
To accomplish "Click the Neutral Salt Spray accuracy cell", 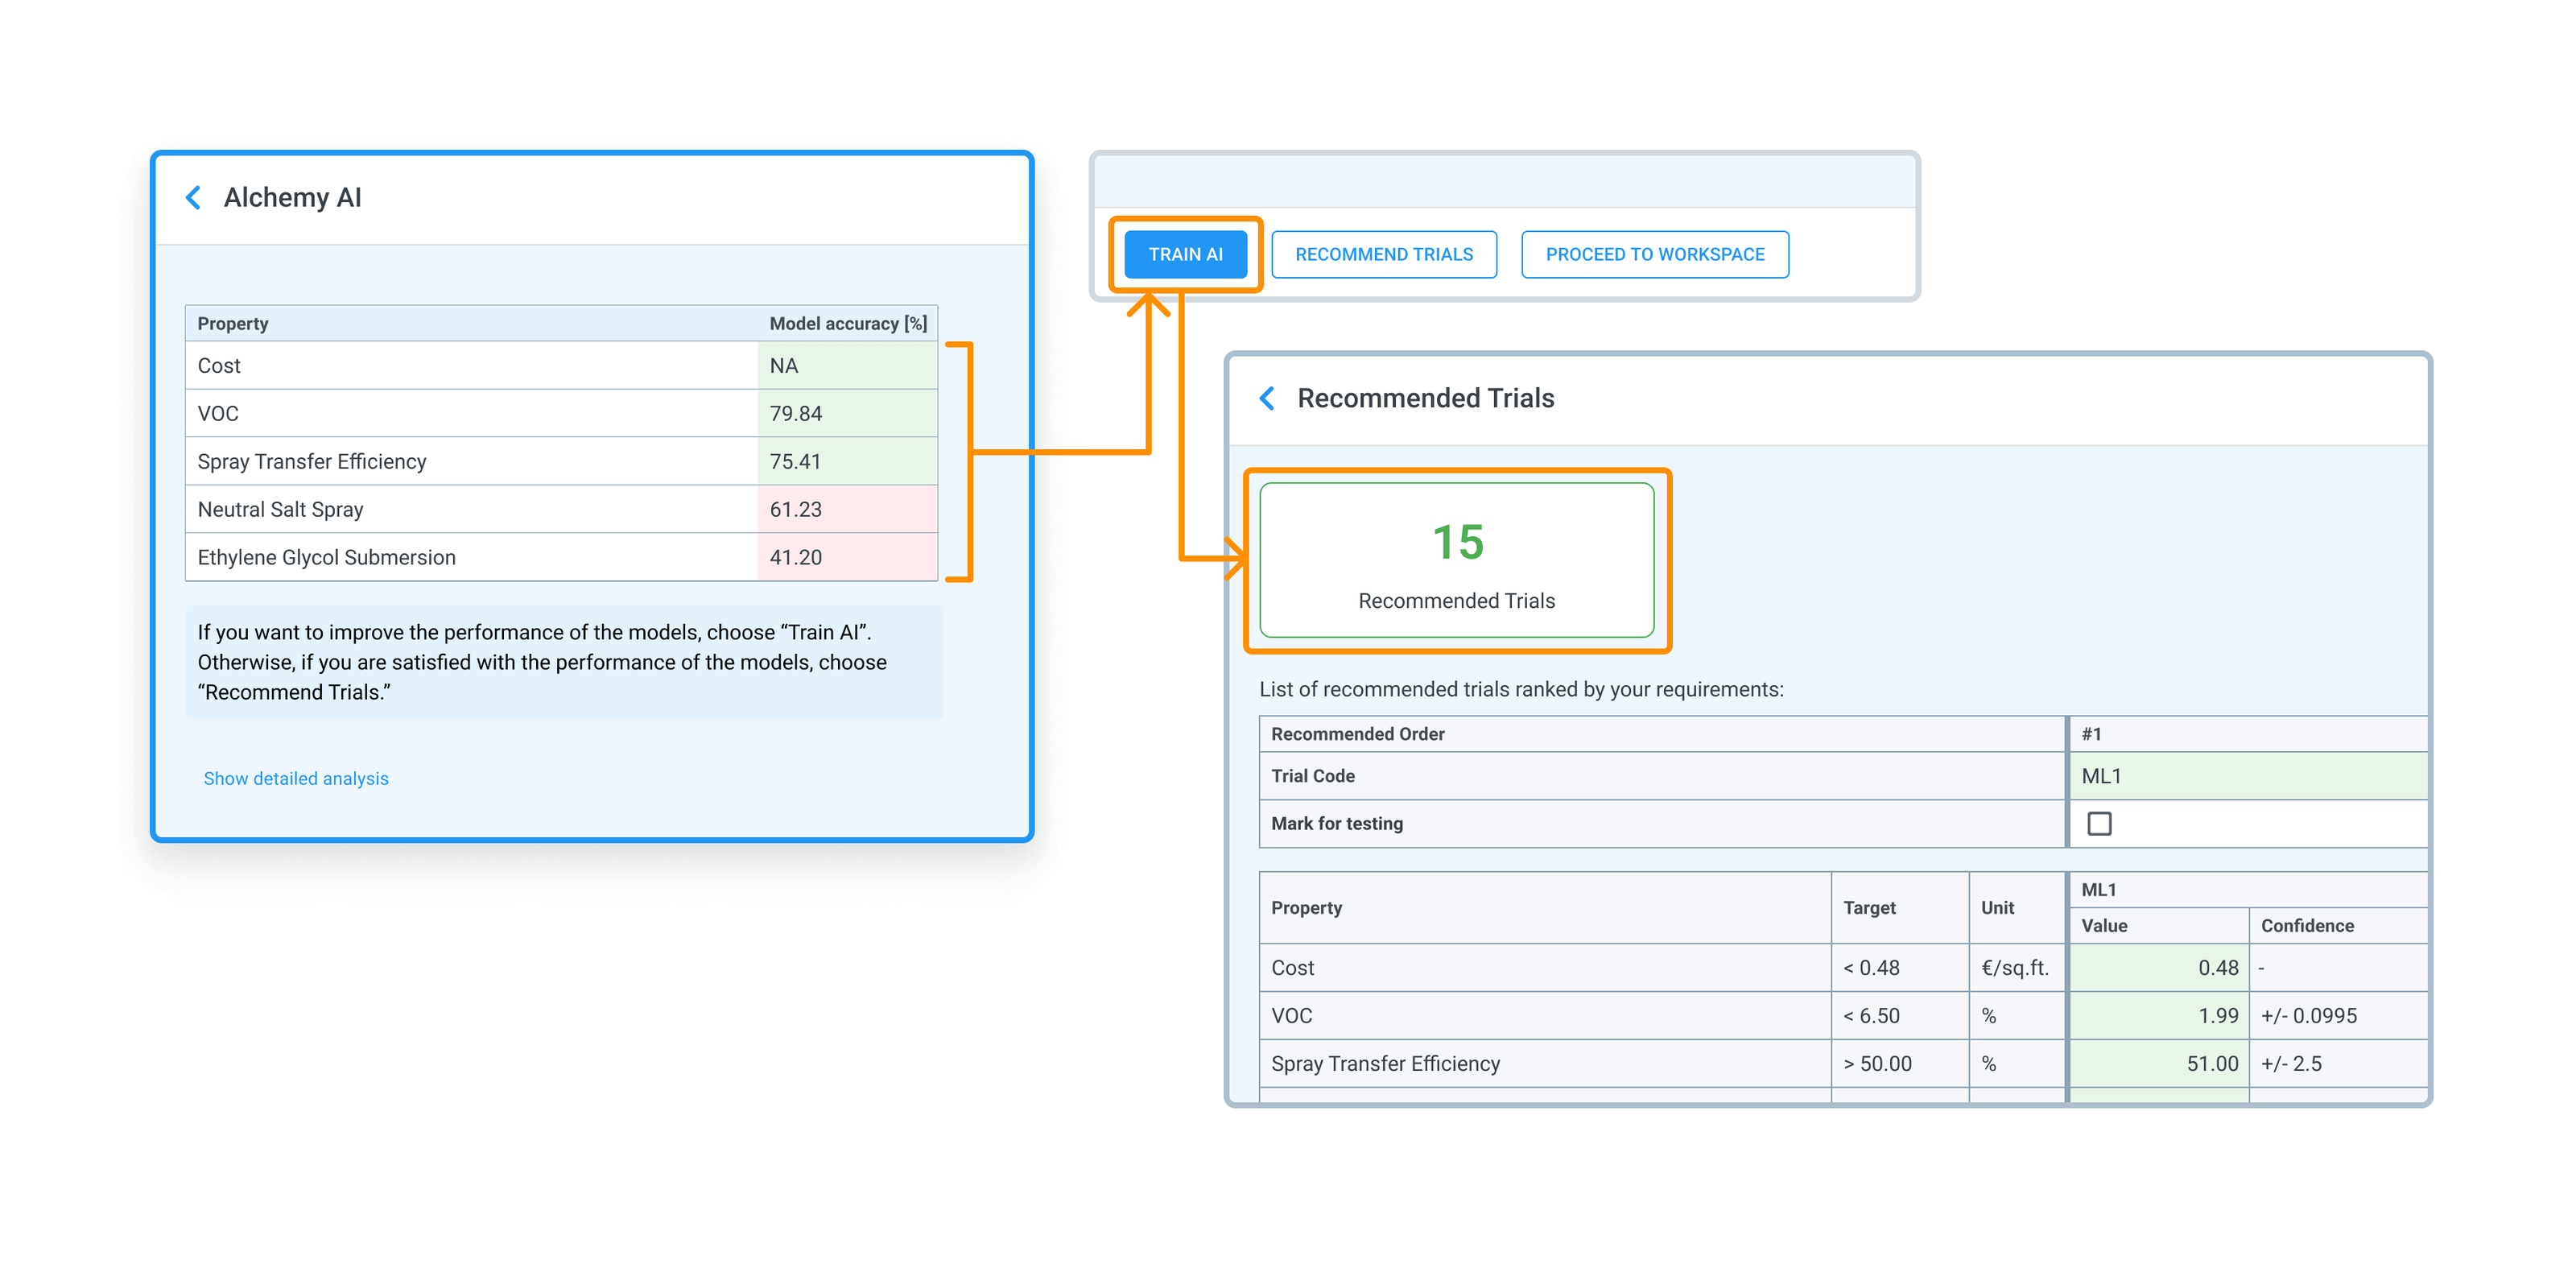I will [x=846, y=510].
